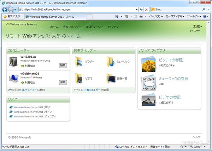Viewport: 212px width, 151px height.
Task: Click the Print toolbar icon
Action: tap(141, 16)
